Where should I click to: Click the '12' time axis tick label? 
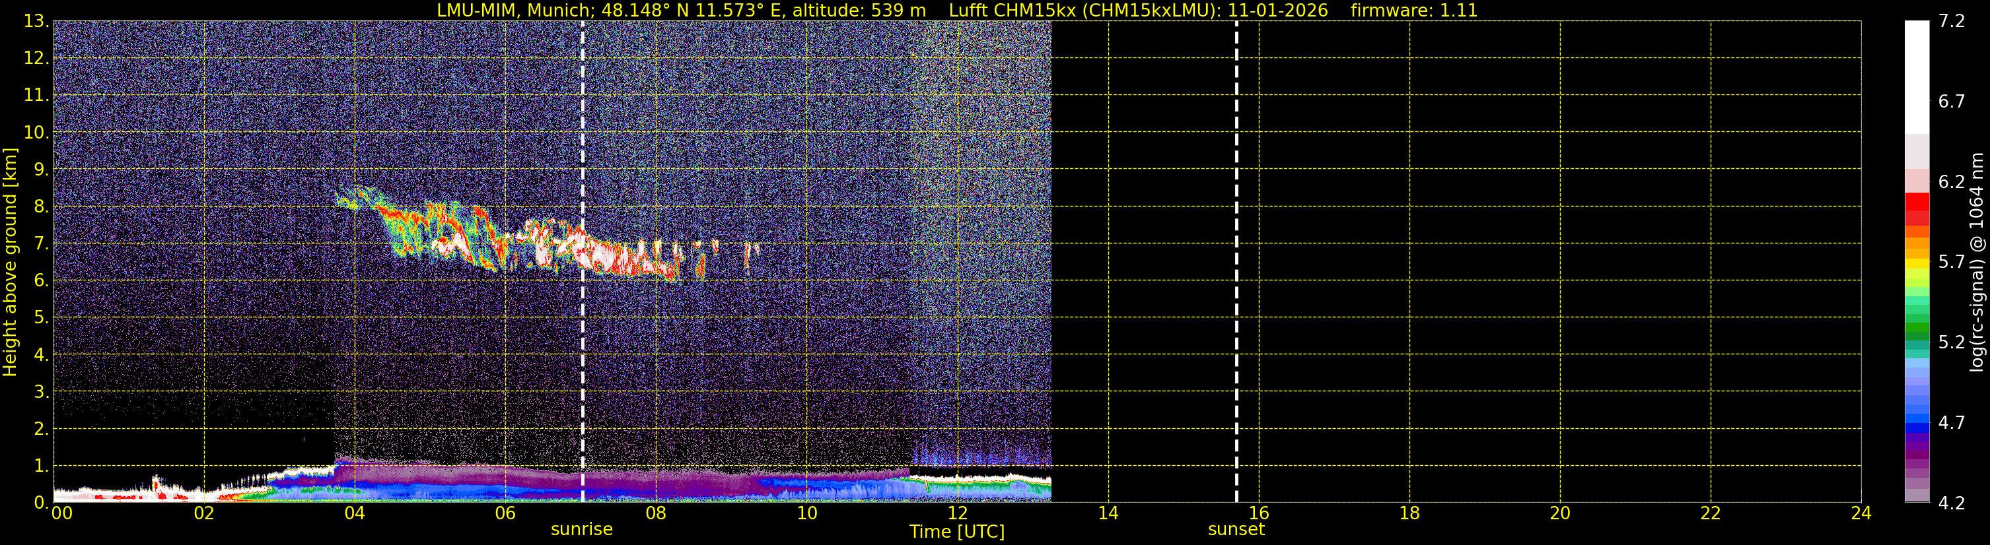[957, 513]
